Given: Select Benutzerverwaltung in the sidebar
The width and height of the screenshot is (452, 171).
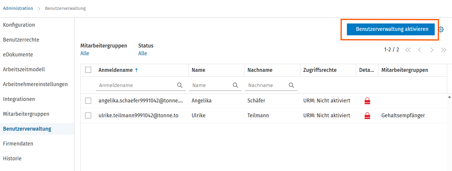Looking at the screenshot, I should click(x=27, y=129).
